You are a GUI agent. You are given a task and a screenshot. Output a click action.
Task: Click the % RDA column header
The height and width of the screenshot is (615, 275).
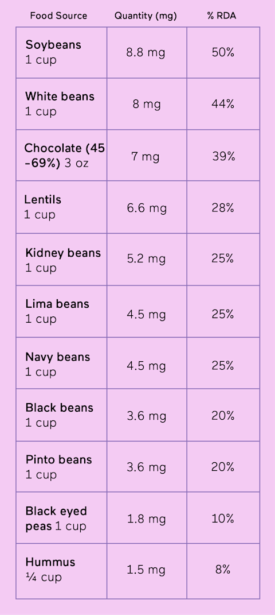pyautogui.click(x=222, y=16)
